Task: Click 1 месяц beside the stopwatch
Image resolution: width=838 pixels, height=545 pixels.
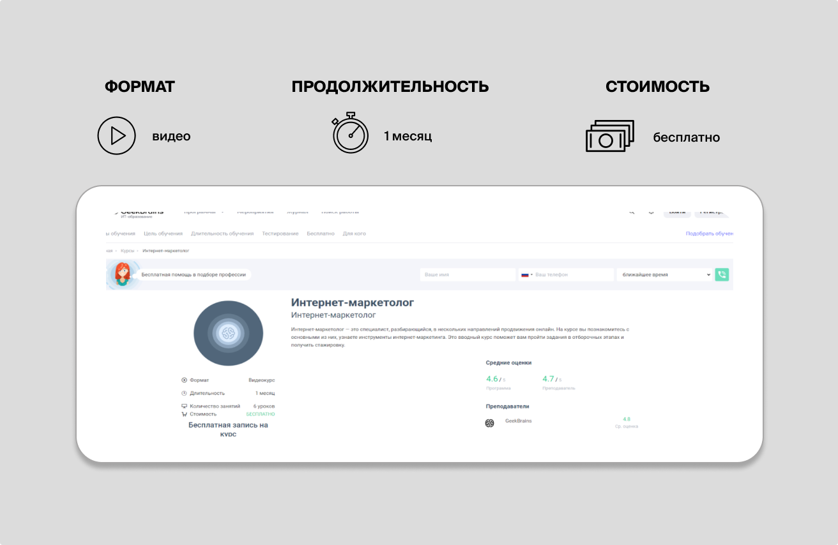Action: tap(408, 136)
